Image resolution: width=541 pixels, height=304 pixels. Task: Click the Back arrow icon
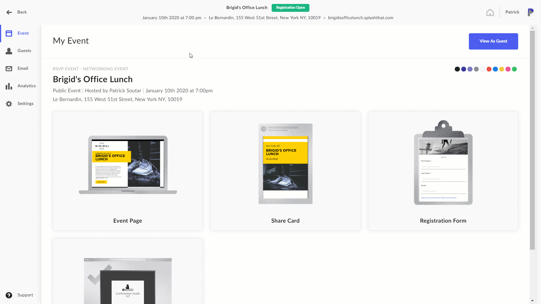coord(9,12)
